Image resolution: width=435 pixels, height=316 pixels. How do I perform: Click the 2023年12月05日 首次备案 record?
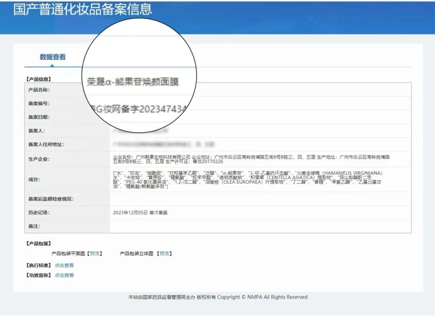point(140,213)
